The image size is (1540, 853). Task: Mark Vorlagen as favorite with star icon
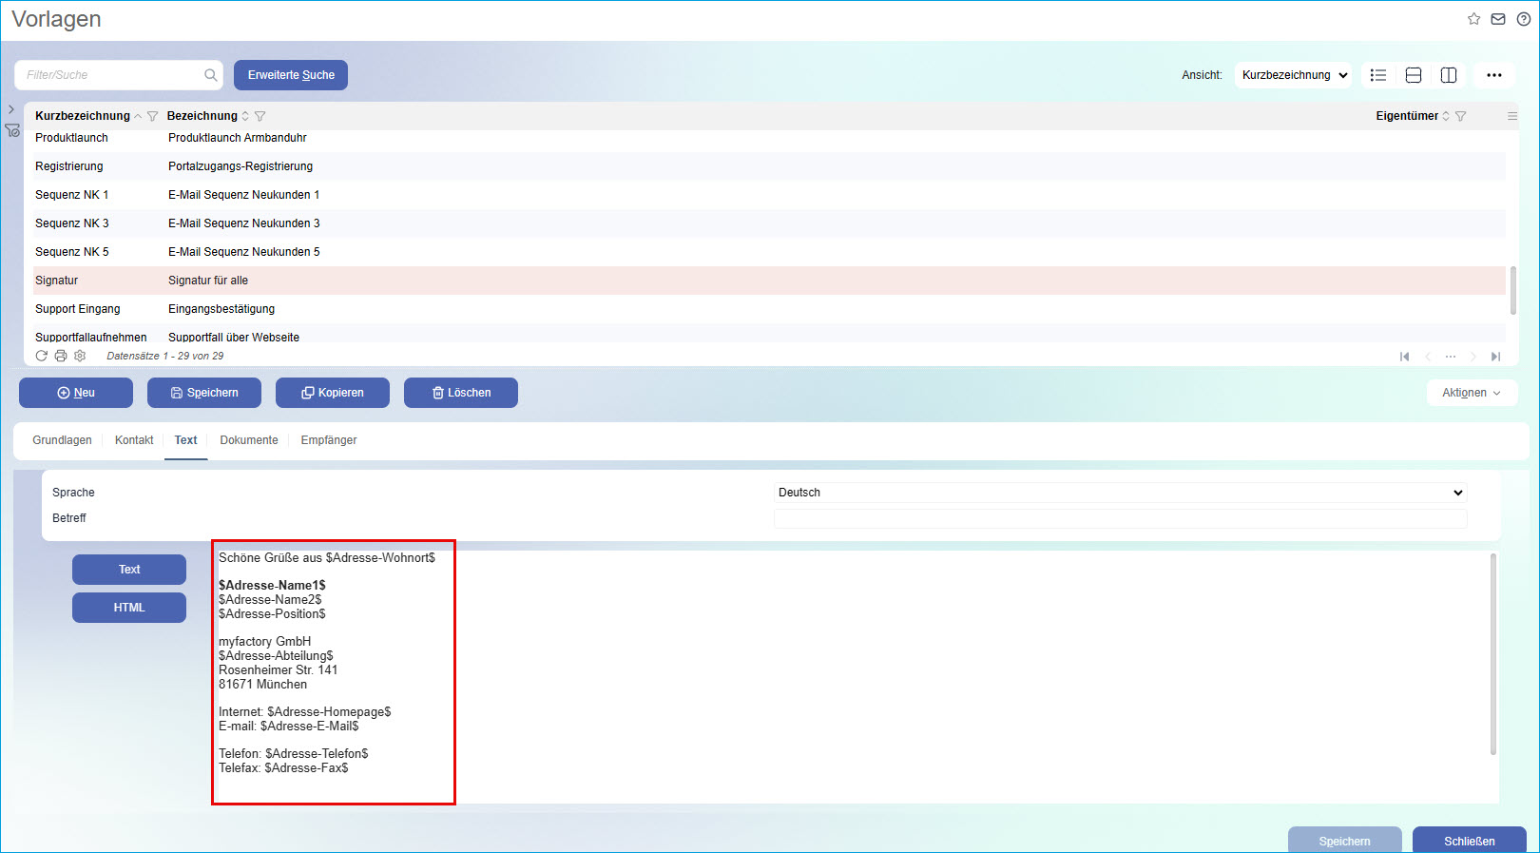click(x=1473, y=19)
